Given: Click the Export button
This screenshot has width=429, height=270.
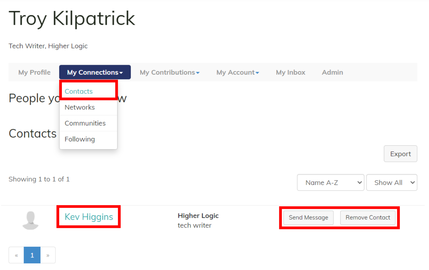Looking at the screenshot, I should (x=400, y=154).
